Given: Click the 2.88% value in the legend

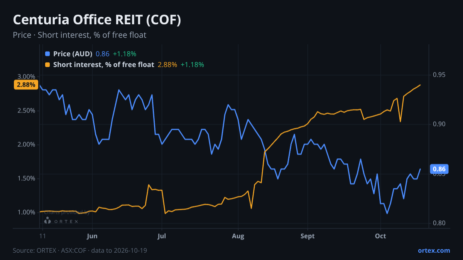Looking at the screenshot, I should pos(167,65).
